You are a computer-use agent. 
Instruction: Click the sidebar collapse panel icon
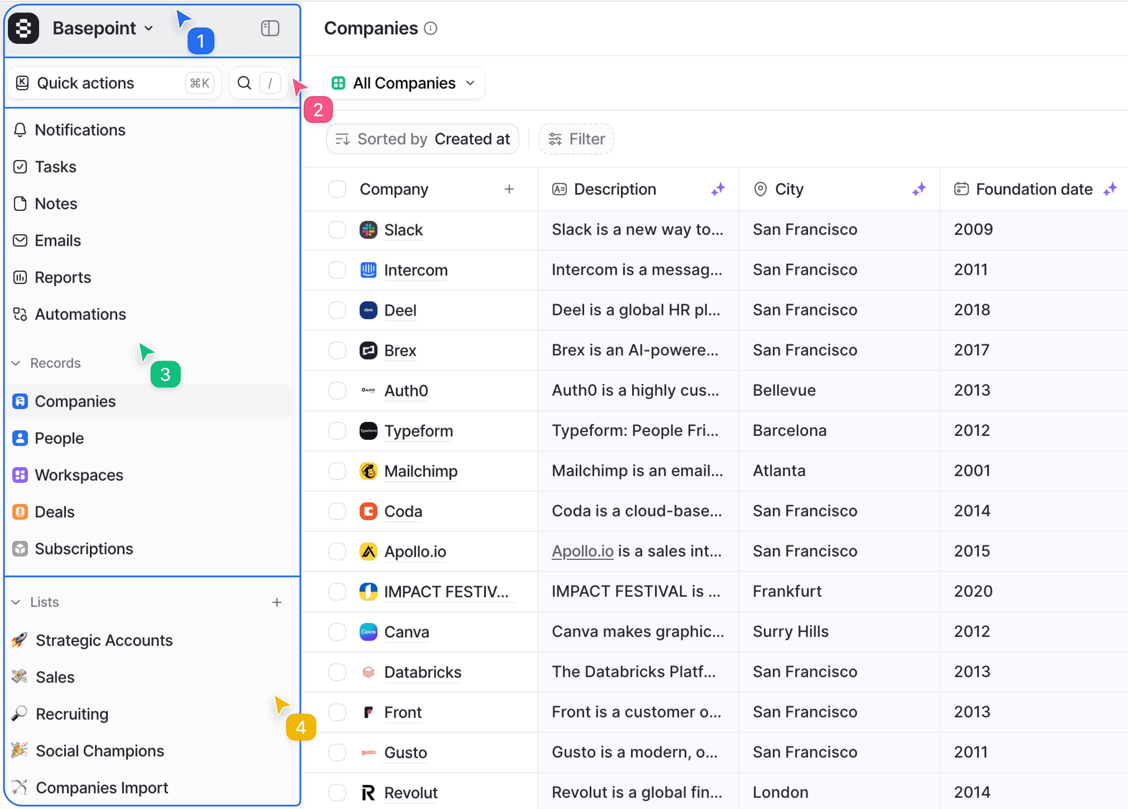pos(270,28)
